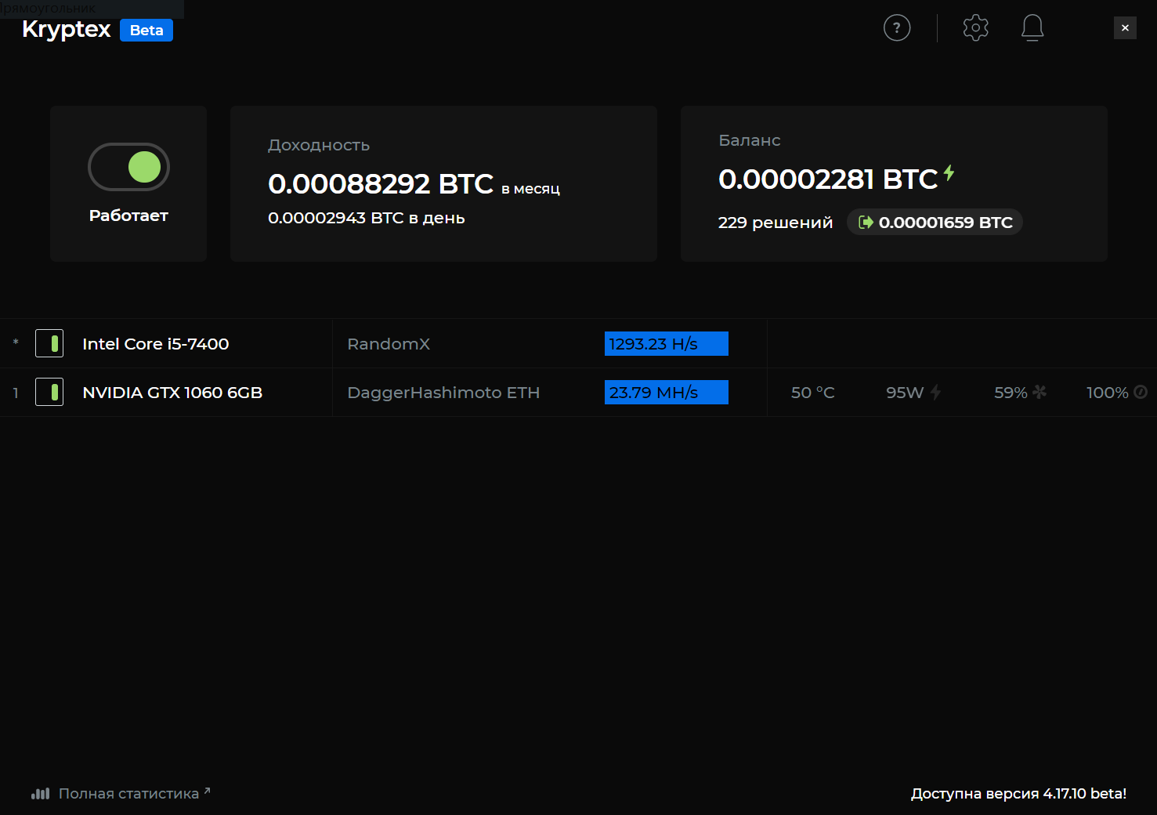Image resolution: width=1157 pixels, height=815 pixels.
Task: Click the DaggerHashimoto ETH algorithm label
Action: point(443,393)
